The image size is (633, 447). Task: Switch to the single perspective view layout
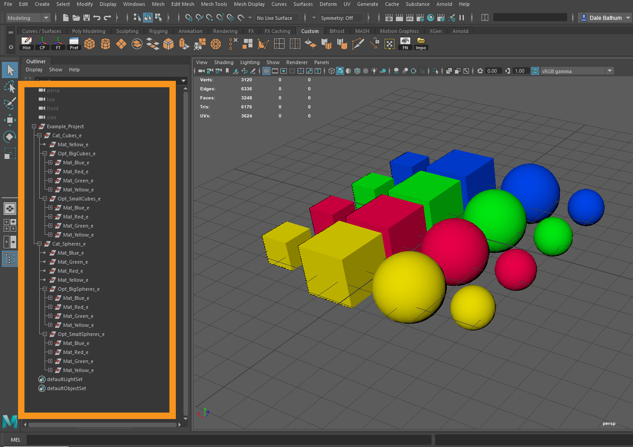coord(10,209)
